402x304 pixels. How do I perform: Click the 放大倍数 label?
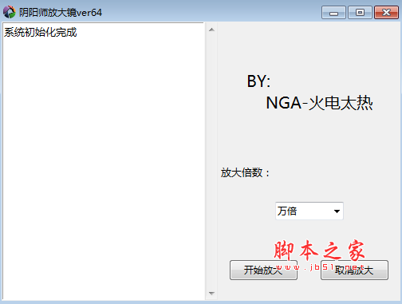click(245, 172)
